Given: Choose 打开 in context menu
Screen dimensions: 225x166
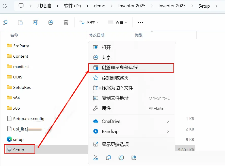Looking at the screenshot, I should pyautogui.click(x=132, y=47).
